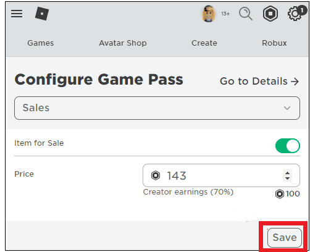Image resolution: width=310 pixels, height=252 pixels.
Task: Expand the Sales dropdown
Action: point(157,108)
